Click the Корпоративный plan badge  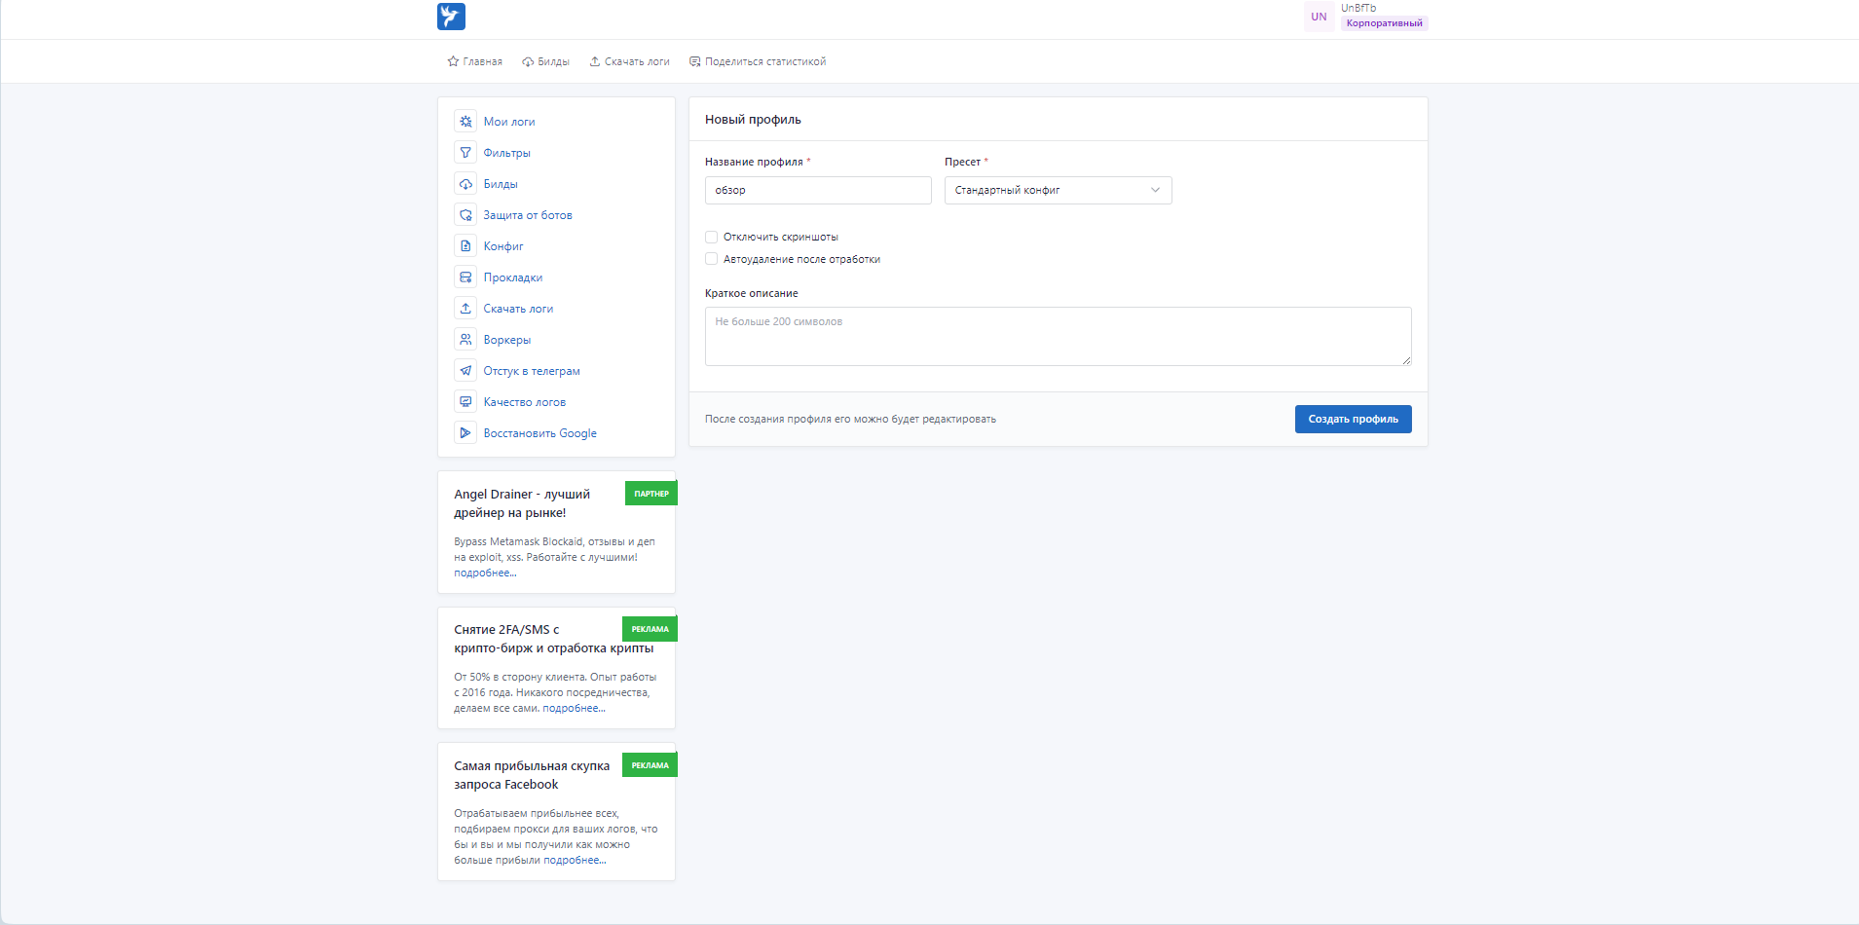tap(1385, 23)
